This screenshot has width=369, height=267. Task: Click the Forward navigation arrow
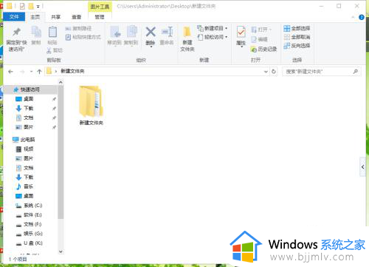pyautogui.click(x=22, y=72)
